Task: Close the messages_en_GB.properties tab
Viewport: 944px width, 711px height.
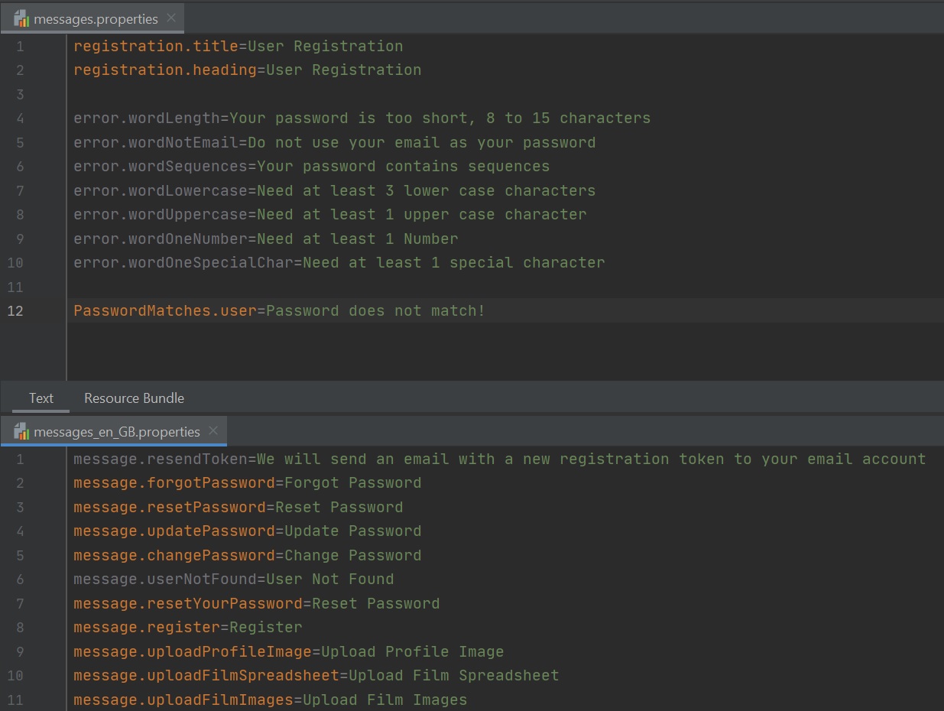Action: (213, 431)
